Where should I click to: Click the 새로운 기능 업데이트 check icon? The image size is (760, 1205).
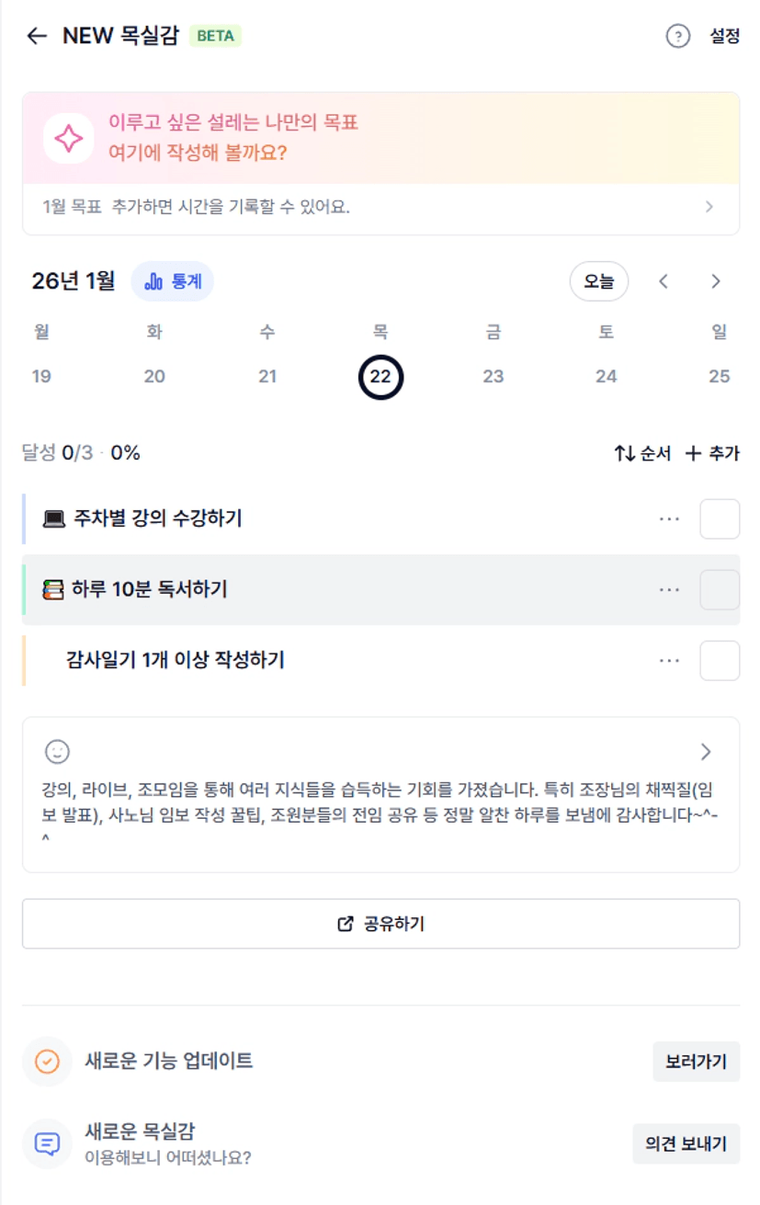click(47, 1062)
